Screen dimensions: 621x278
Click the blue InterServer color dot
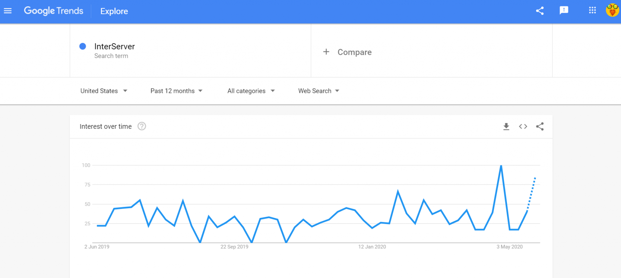tap(82, 46)
